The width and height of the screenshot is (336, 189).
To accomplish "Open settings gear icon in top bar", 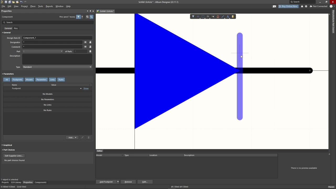I will (306, 6).
